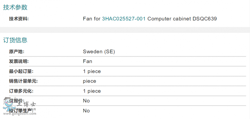Viewport: 250px width, 119px height.
Task: Click the 技术资料 field label
Action: (x=19, y=19)
